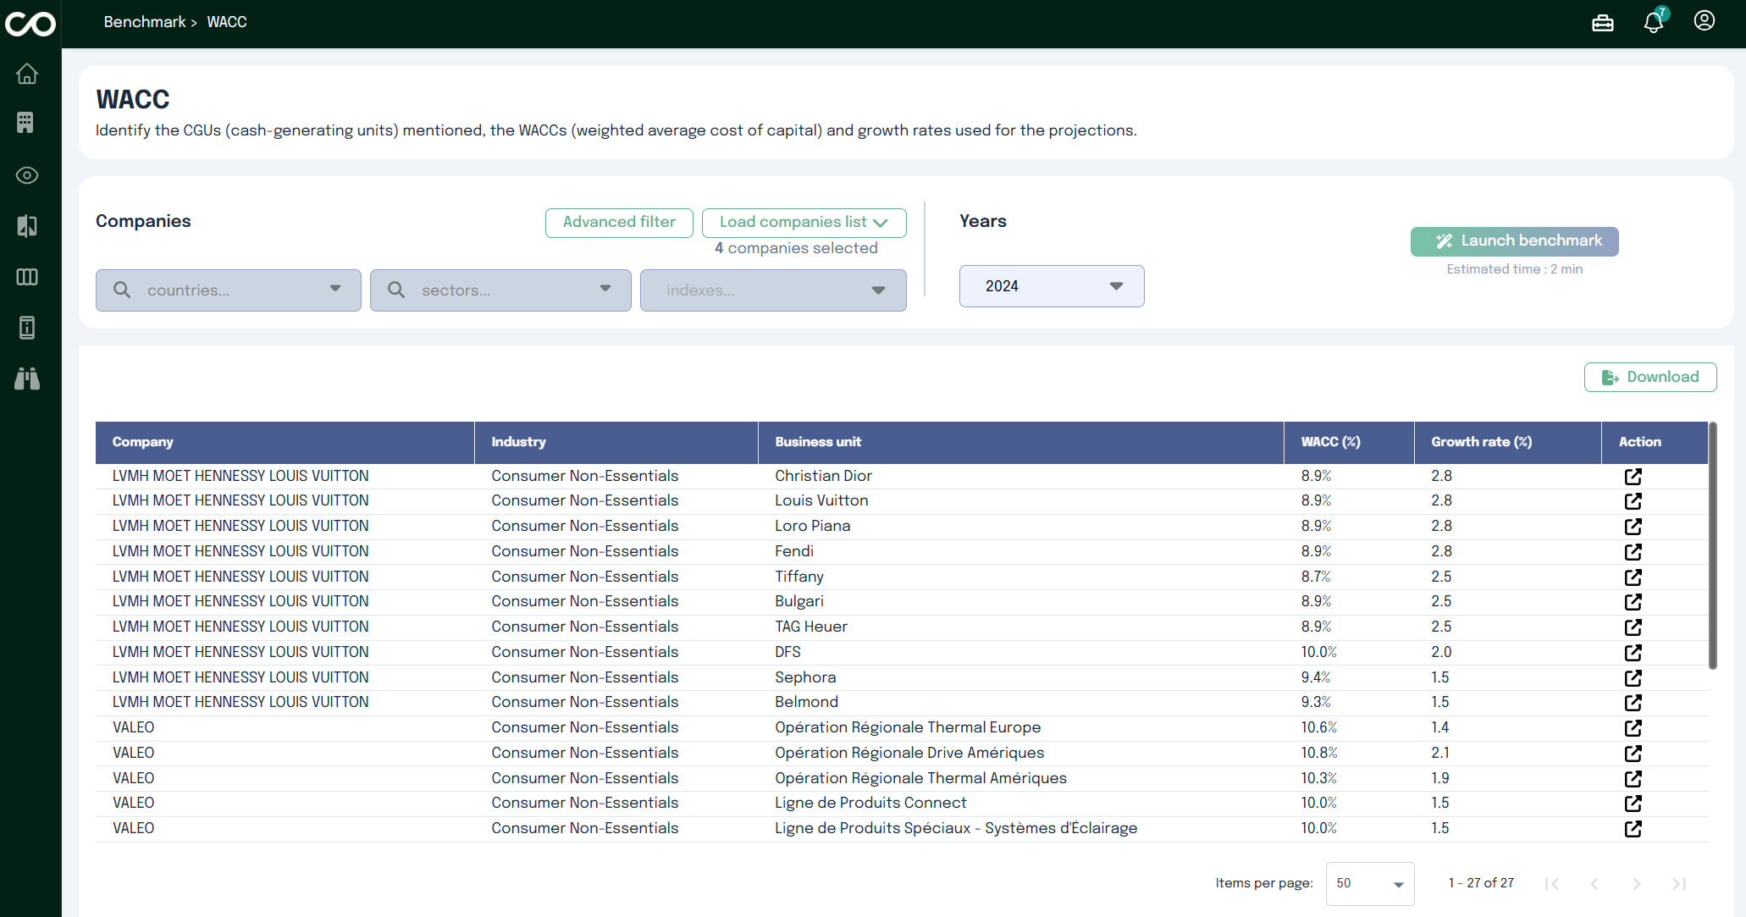1746x917 pixels.
Task: Click the table vertical scrollbar
Action: [x=1712, y=546]
